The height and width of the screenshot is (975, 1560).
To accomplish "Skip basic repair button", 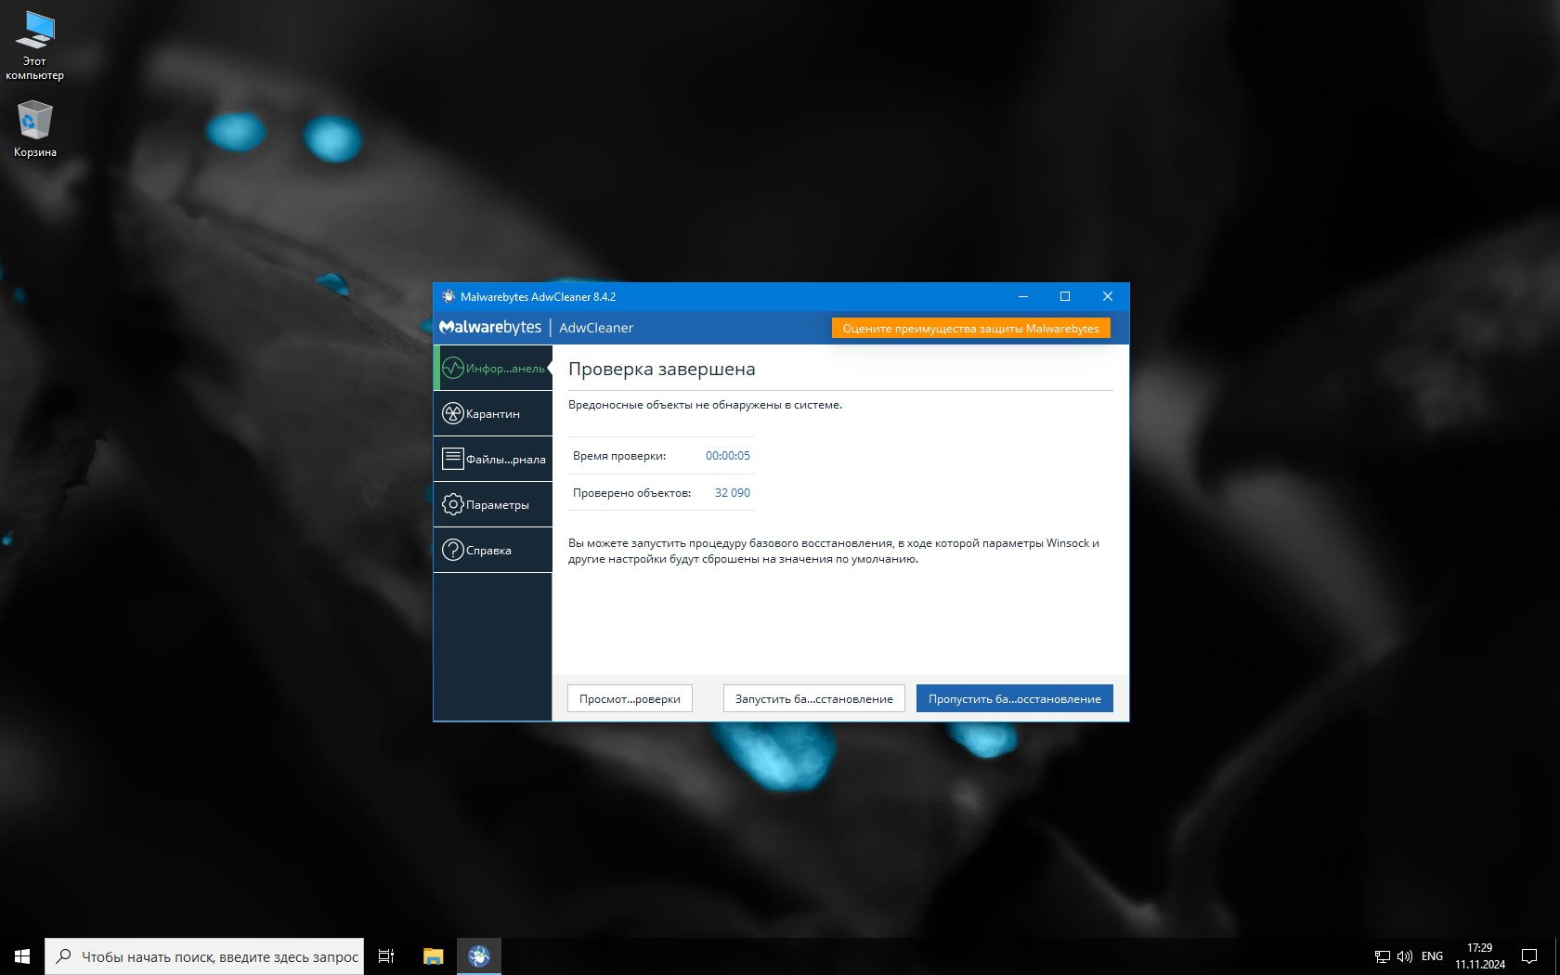I will click(x=1014, y=699).
